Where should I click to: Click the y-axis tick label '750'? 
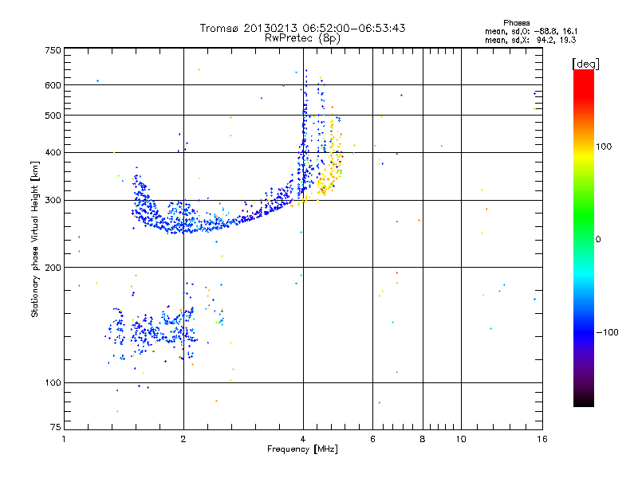pyautogui.click(x=53, y=50)
